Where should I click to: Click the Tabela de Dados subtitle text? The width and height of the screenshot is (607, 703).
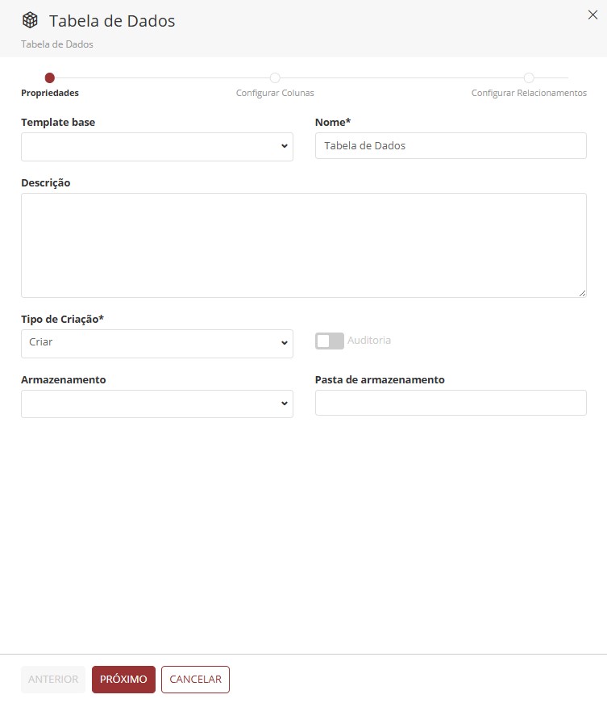click(57, 44)
